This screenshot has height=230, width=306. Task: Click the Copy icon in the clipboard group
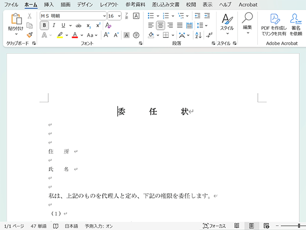click(30, 25)
